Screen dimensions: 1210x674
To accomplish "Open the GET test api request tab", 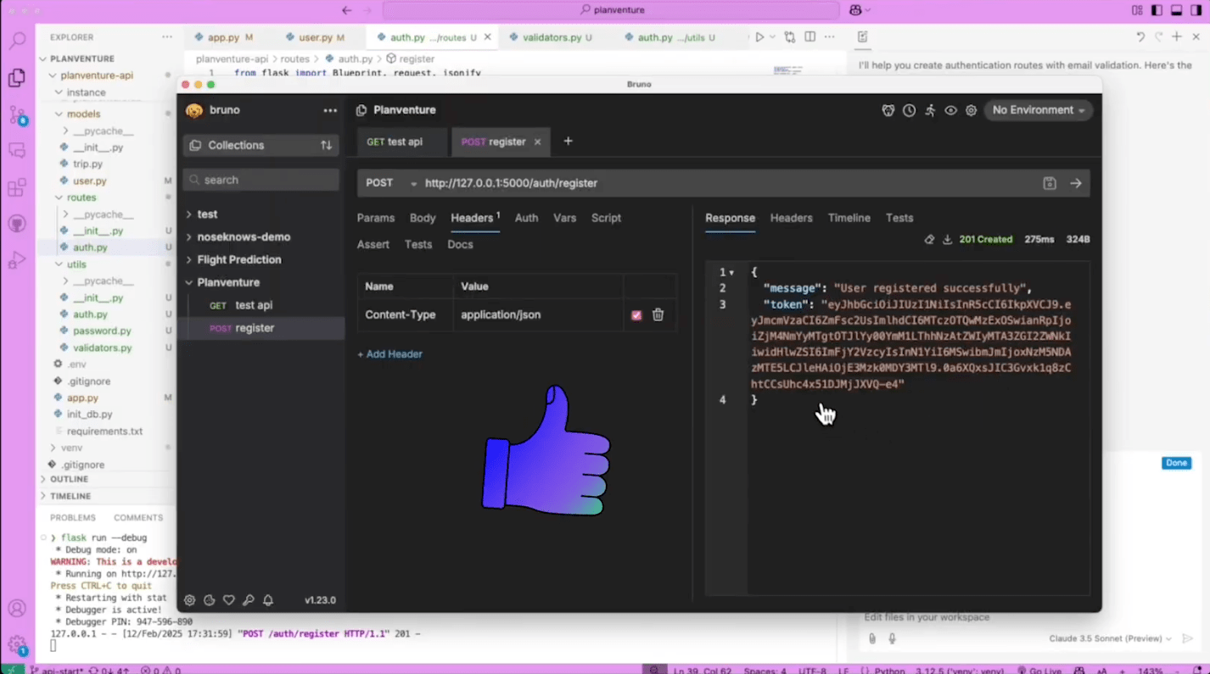I will [x=394, y=142].
